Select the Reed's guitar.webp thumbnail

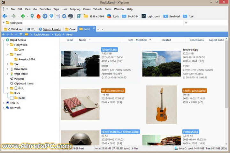161,105
